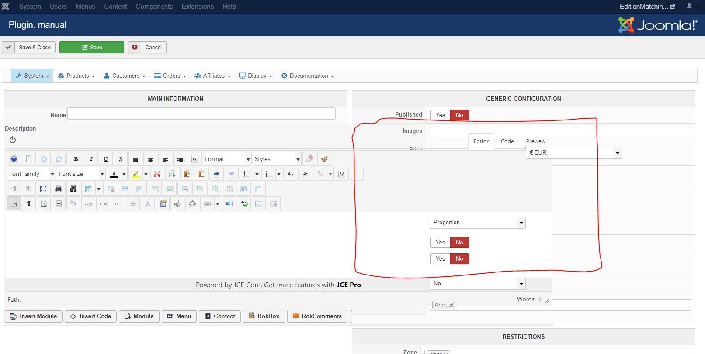This screenshot has height=354, width=705.
Task: Click the Insert Image icon
Action: (x=229, y=203)
